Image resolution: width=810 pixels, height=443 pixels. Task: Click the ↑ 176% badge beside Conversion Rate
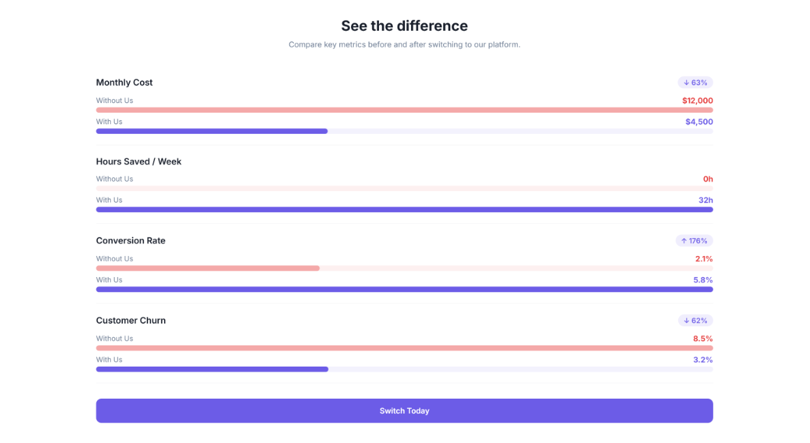click(695, 240)
